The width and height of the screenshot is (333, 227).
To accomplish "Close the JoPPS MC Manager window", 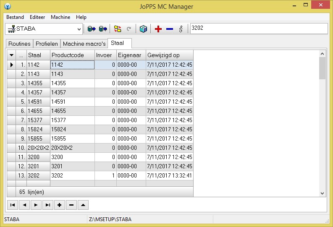I will point(321,5).
